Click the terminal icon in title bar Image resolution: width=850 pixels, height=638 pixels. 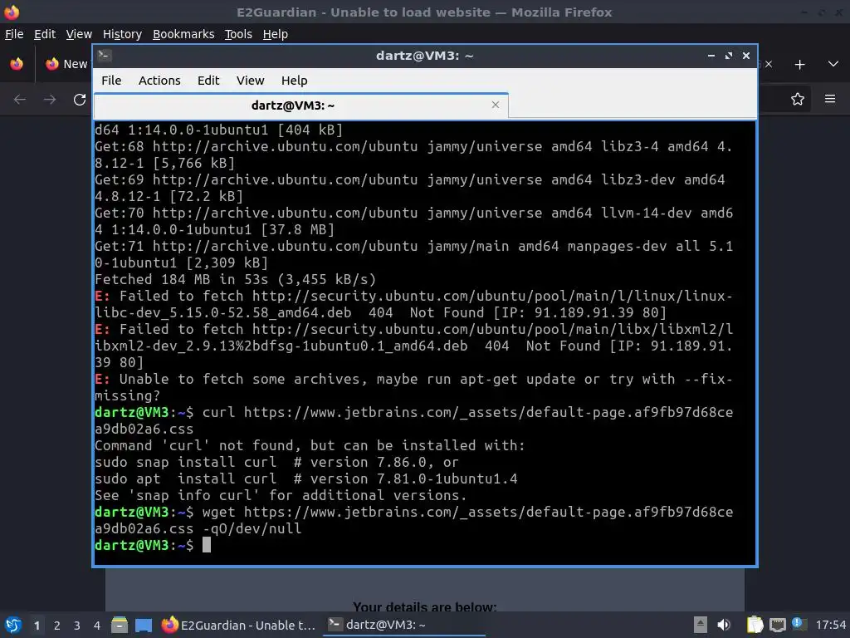pyautogui.click(x=105, y=56)
